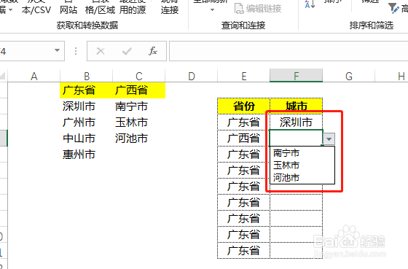This screenshot has height=269, width=408.
Task: Click cell 深圳市 in the 城市 column
Action: (297, 122)
